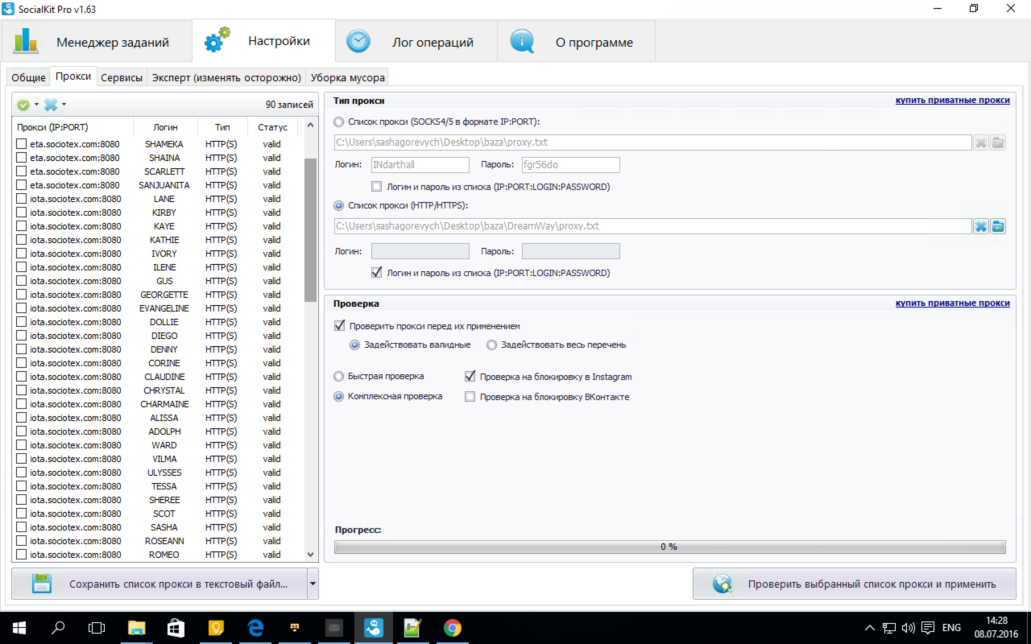Open the Сервисы settings subtab
The height and width of the screenshot is (644, 1031).
pos(121,78)
